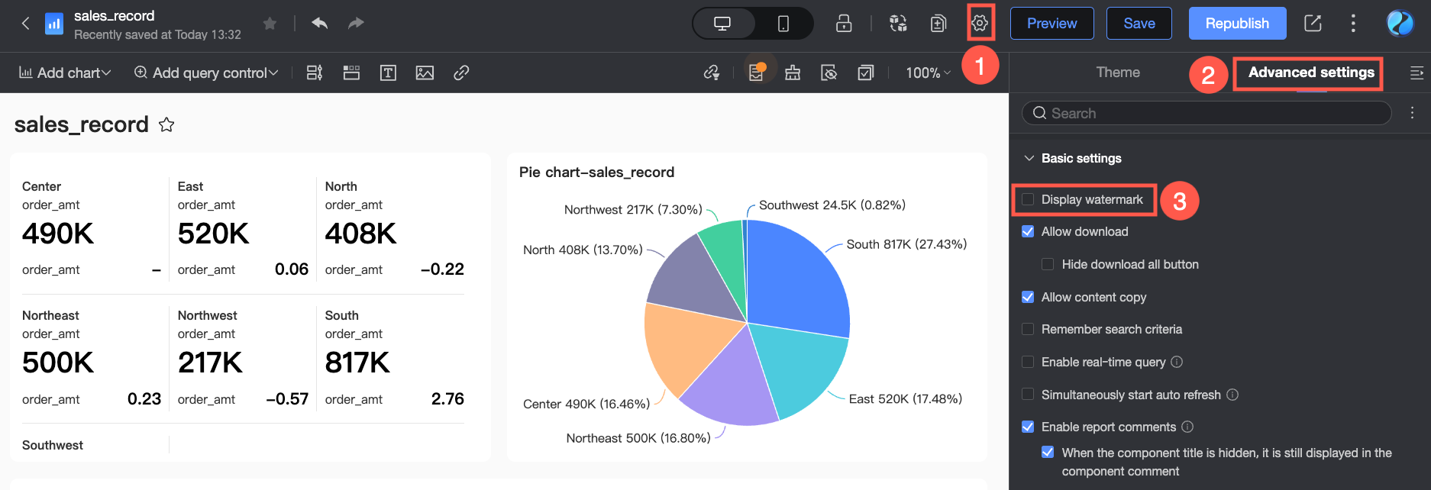
Task: Collapse the Basic settings section
Action: (x=1029, y=158)
